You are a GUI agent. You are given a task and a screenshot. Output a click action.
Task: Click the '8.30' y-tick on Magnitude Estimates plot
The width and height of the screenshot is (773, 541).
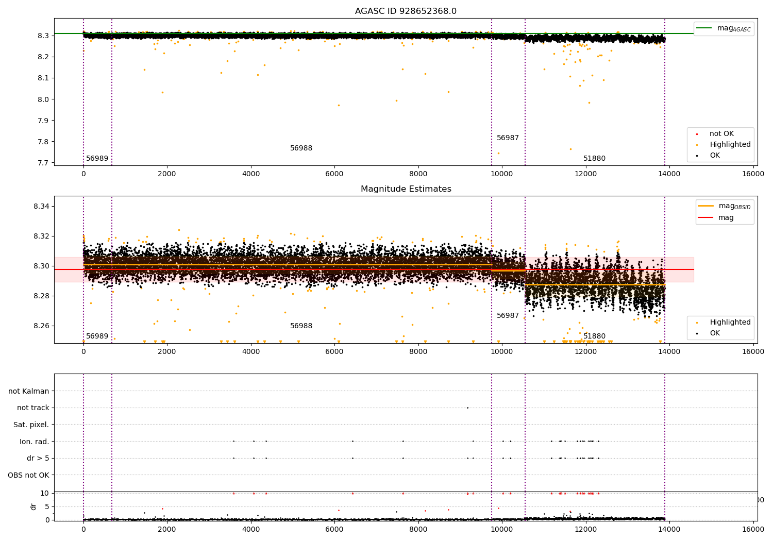coord(41,266)
